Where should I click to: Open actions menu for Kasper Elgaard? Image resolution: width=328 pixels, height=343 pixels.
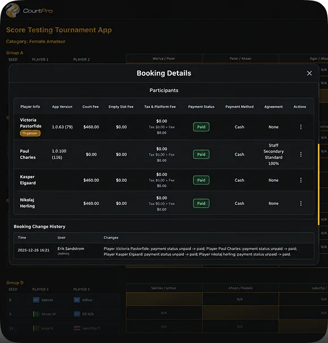click(x=301, y=180)
